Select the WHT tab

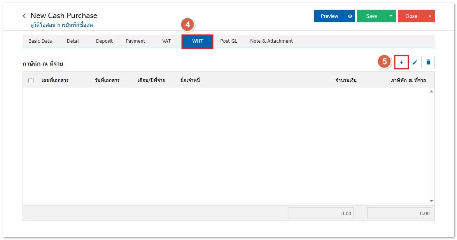(x=198, y=41)
